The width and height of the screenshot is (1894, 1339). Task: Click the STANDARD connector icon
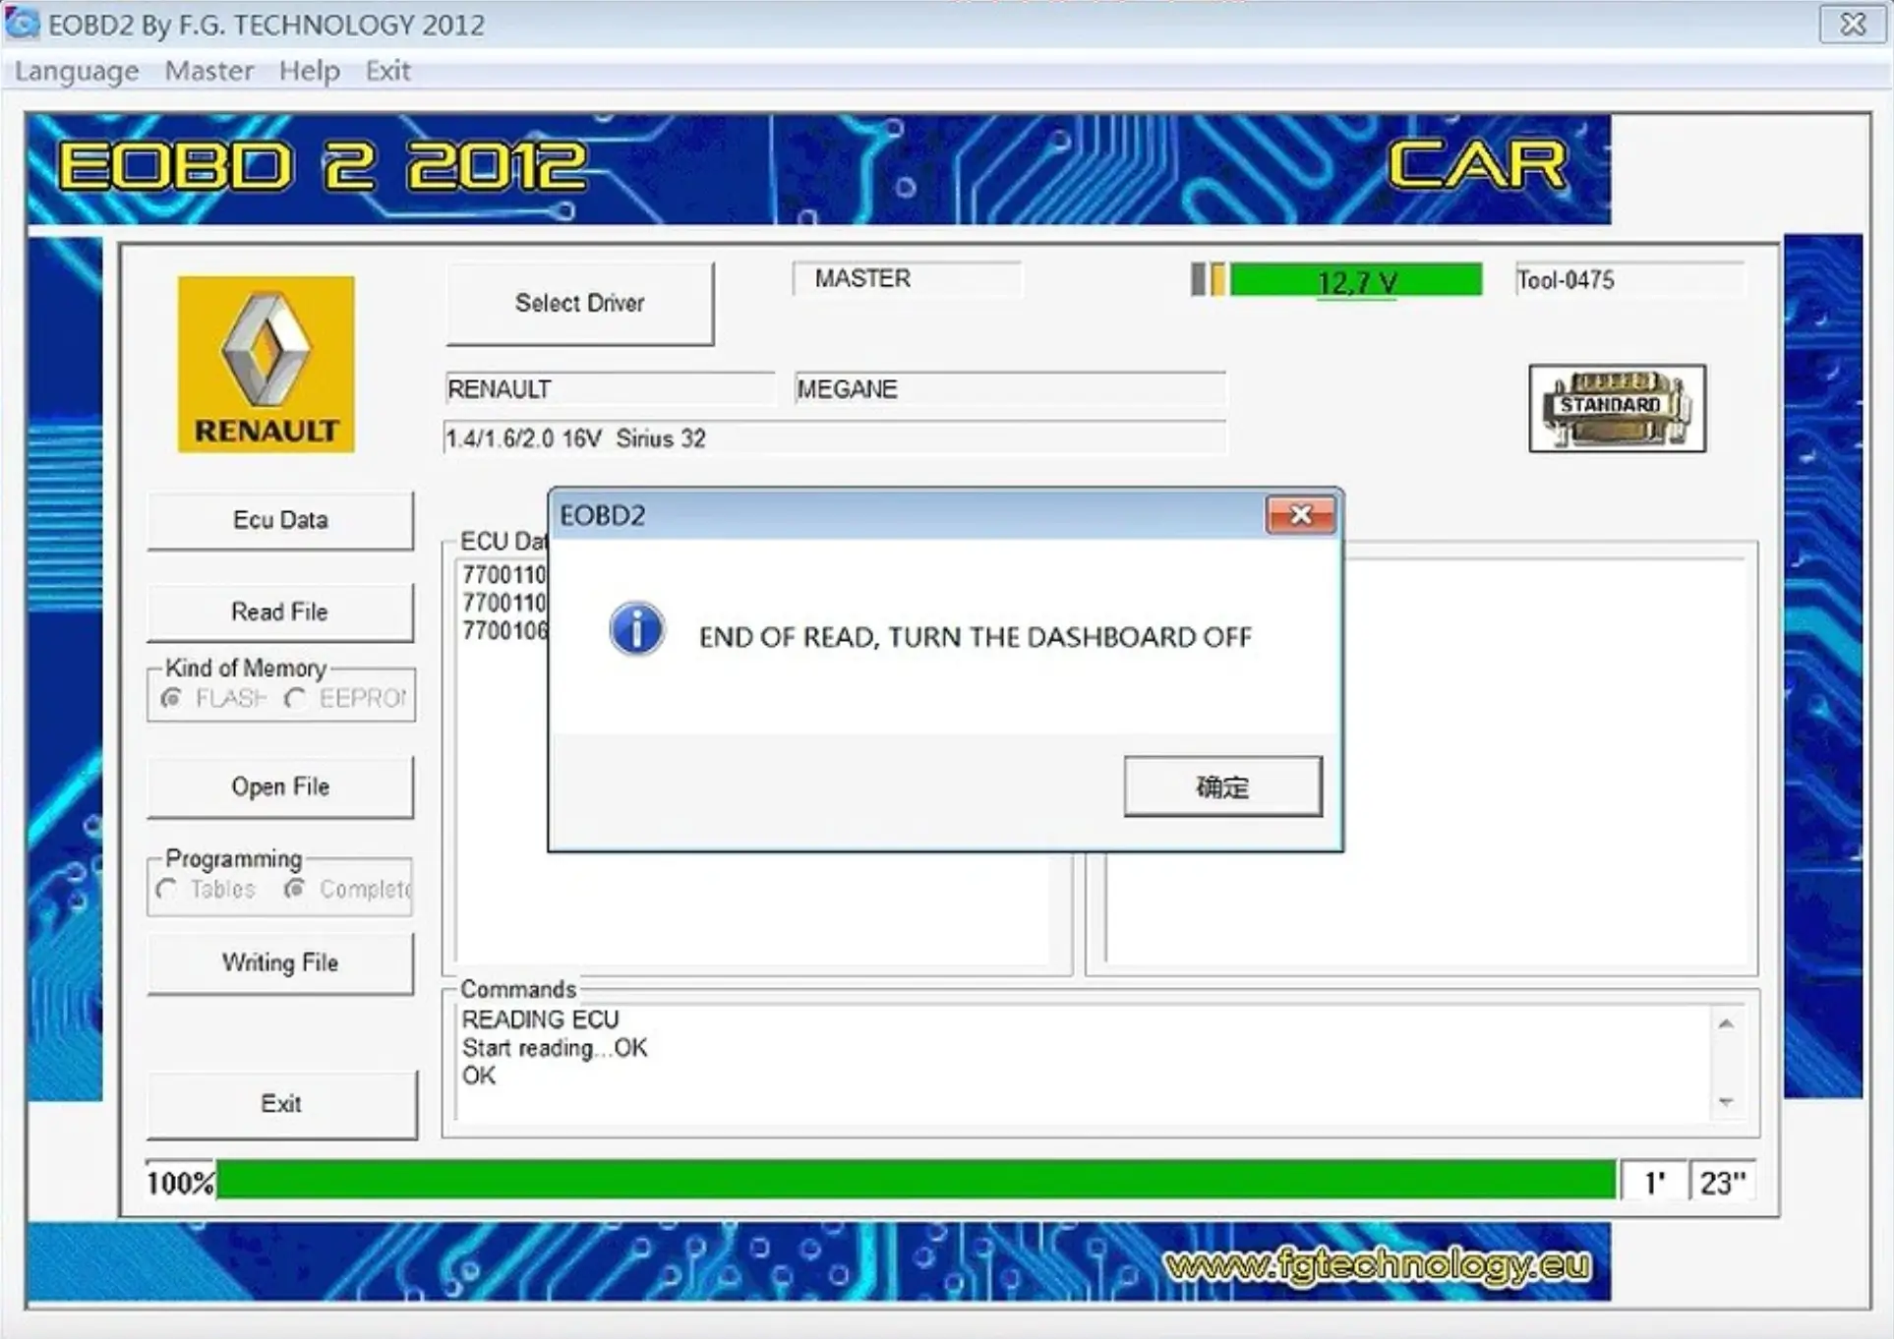[1617, 408]
